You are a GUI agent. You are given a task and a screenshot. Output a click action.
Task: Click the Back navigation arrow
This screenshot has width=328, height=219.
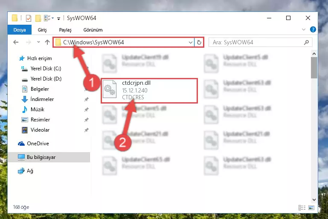[16, 42]
